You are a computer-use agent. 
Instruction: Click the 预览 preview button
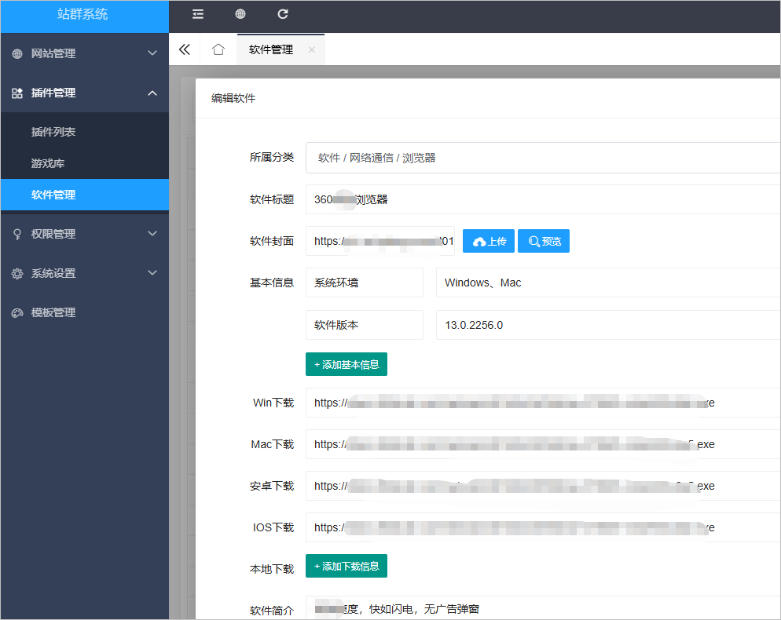pos(544,242)
